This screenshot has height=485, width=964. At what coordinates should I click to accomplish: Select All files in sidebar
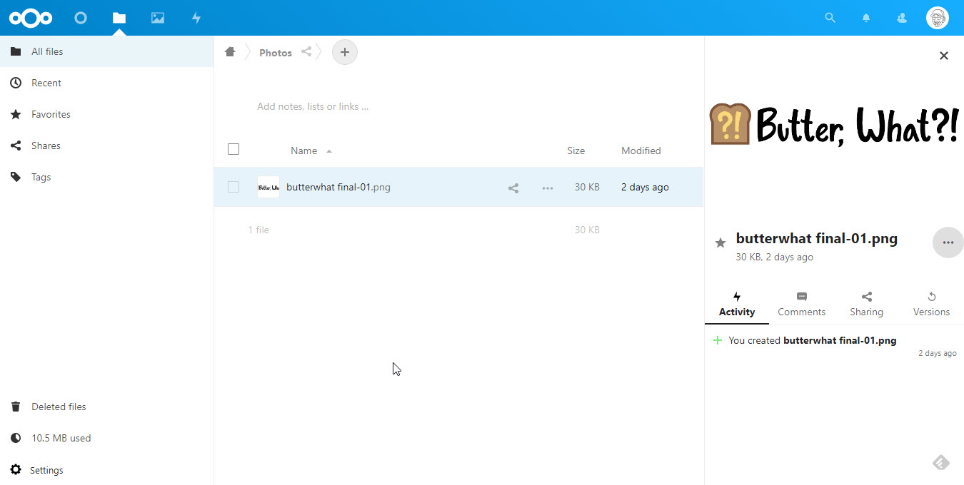106,51
